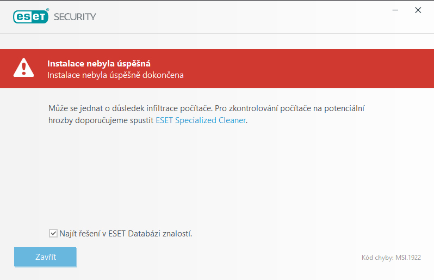Click the 'Instalace nebyla úspěšná' heading

(98, 63)
